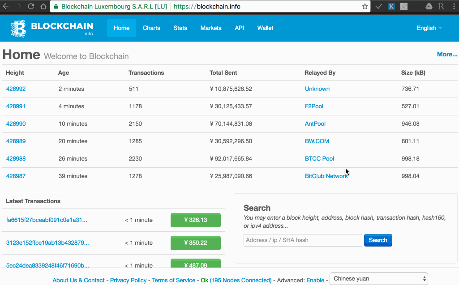Click the R extension icon

(442, 6)
